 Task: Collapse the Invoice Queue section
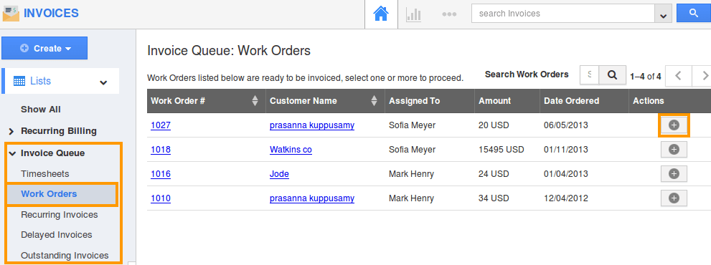pos(11,153)
